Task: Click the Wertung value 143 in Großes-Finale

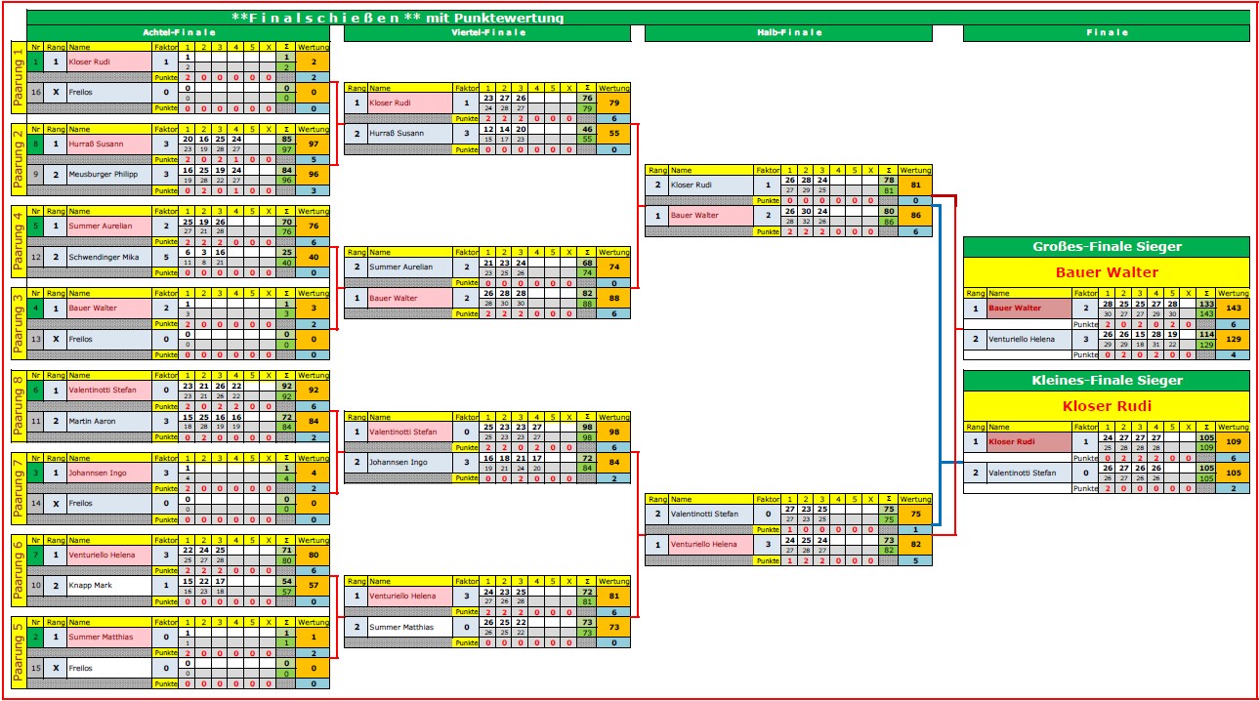Action: (x=1233, y=308)
